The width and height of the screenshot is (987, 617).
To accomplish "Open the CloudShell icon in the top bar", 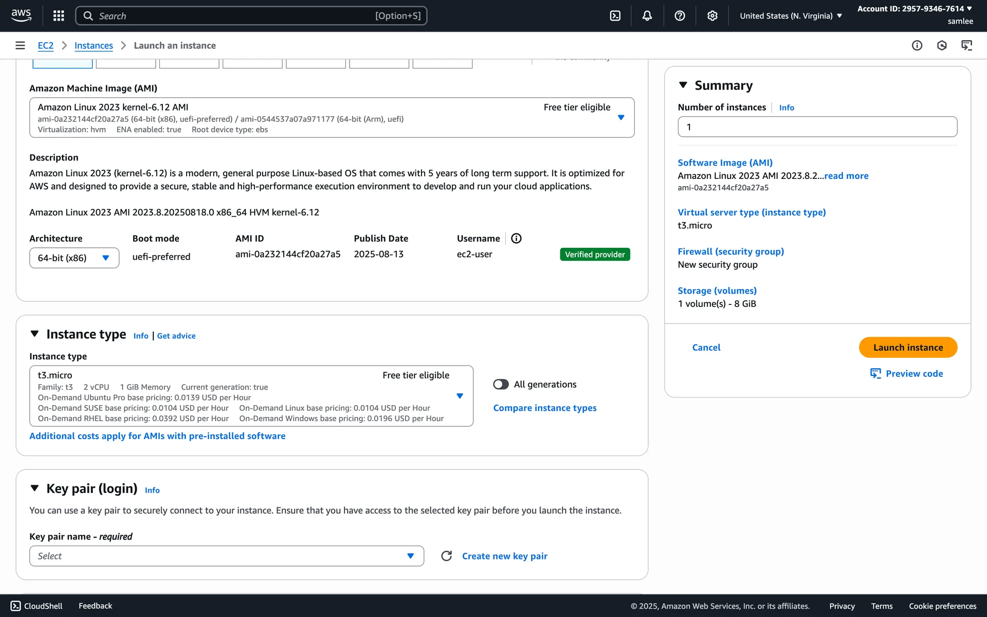I will pyautogui.click(x=615, y=16).
